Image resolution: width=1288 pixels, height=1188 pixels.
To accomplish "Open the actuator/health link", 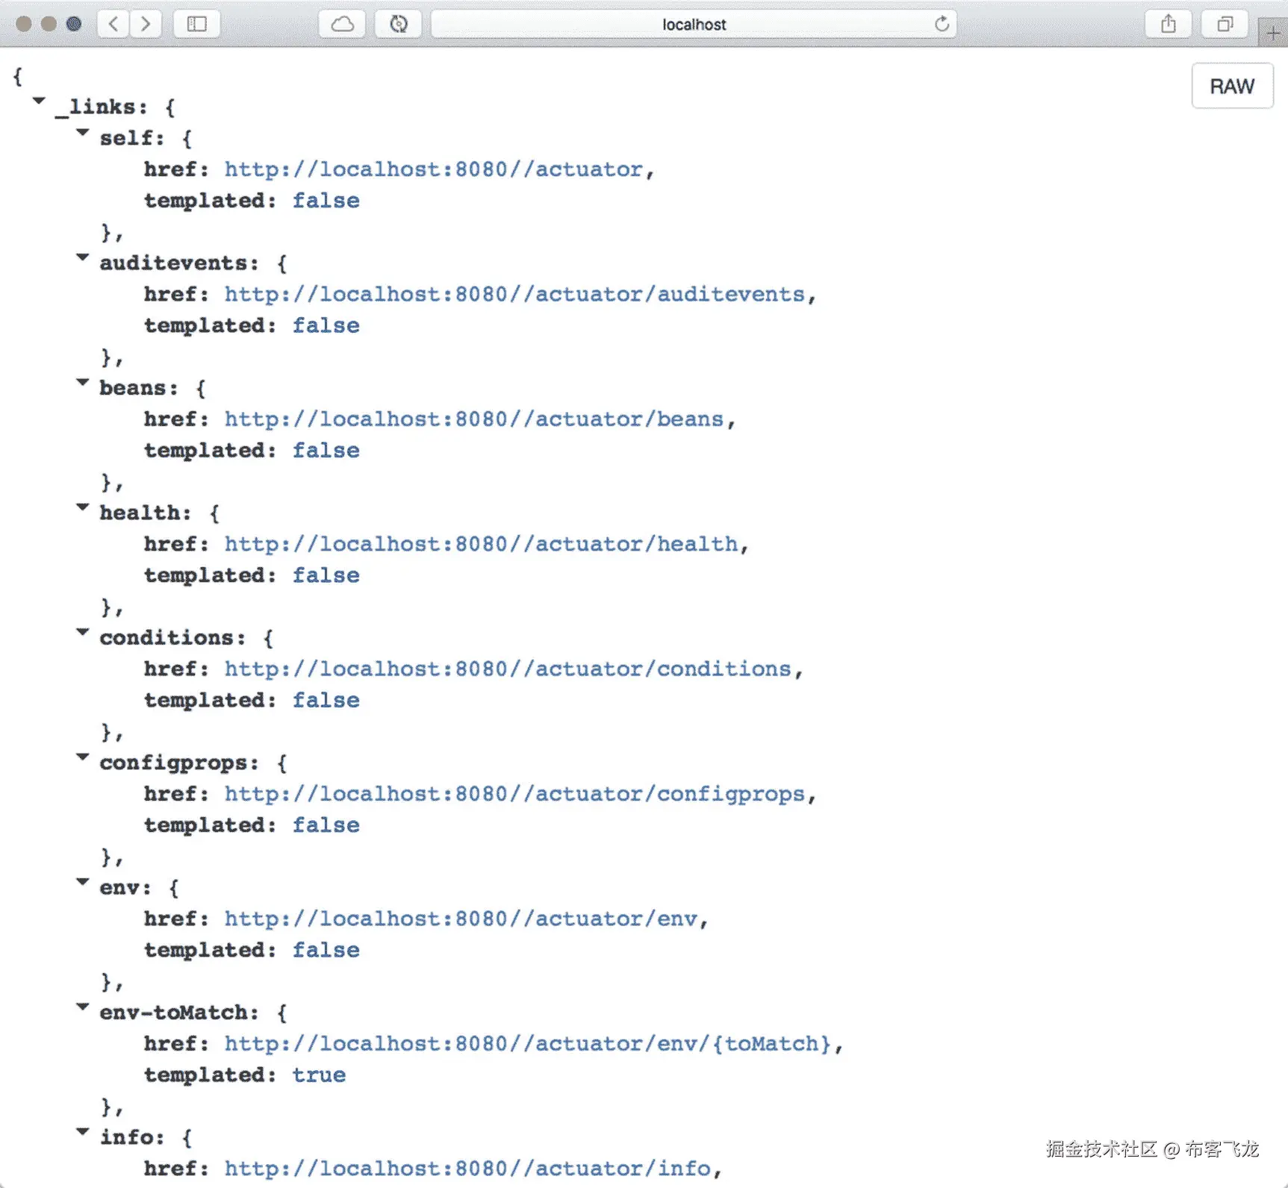I will coord(483,544).
